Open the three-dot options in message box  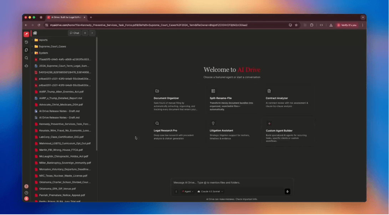click(x=176, y=191)
